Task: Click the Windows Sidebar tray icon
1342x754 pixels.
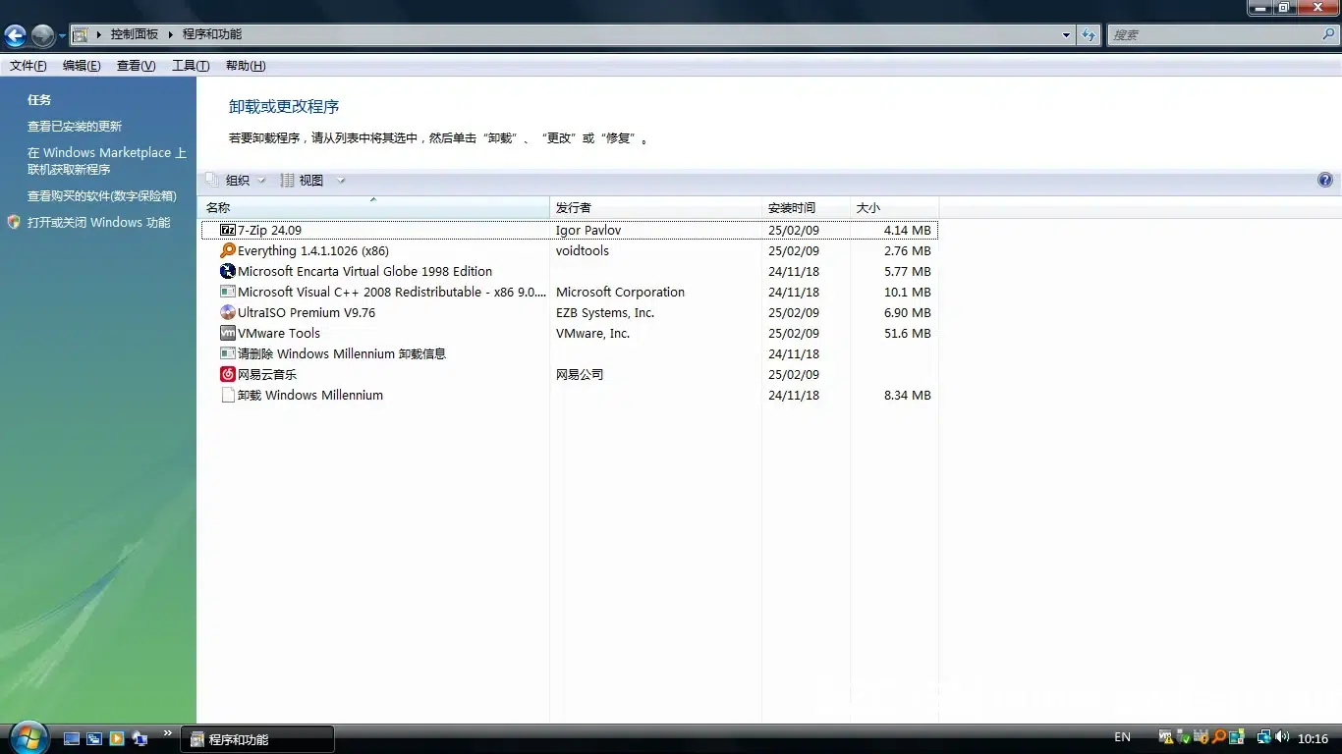Action: 1238,737
